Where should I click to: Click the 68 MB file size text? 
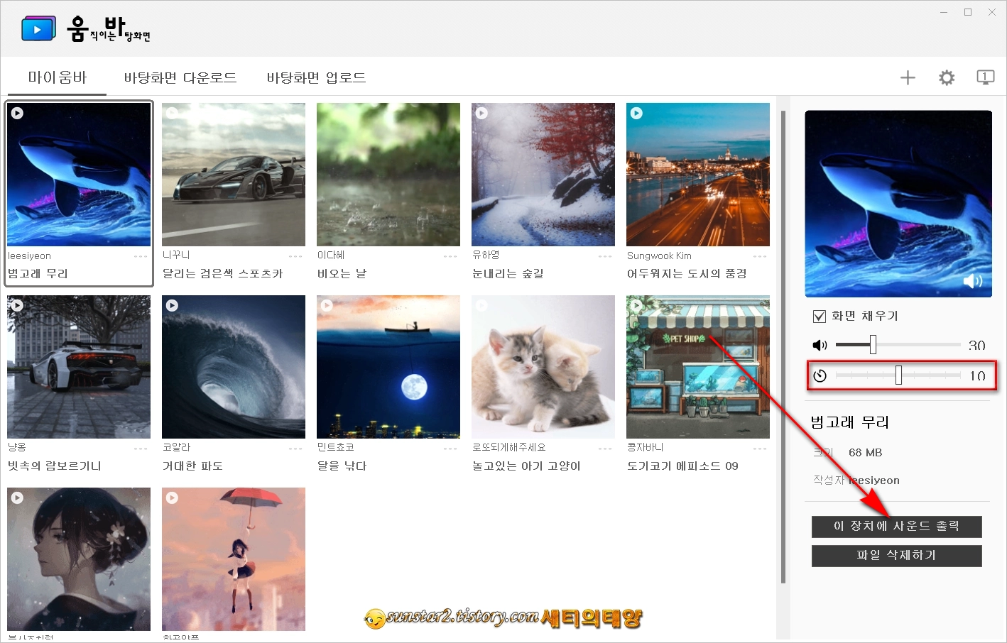coord(865,453)
